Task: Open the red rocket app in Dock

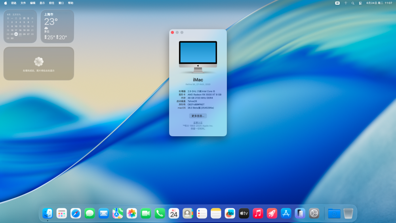Action: pyautogui.click(x=272, y=213)
